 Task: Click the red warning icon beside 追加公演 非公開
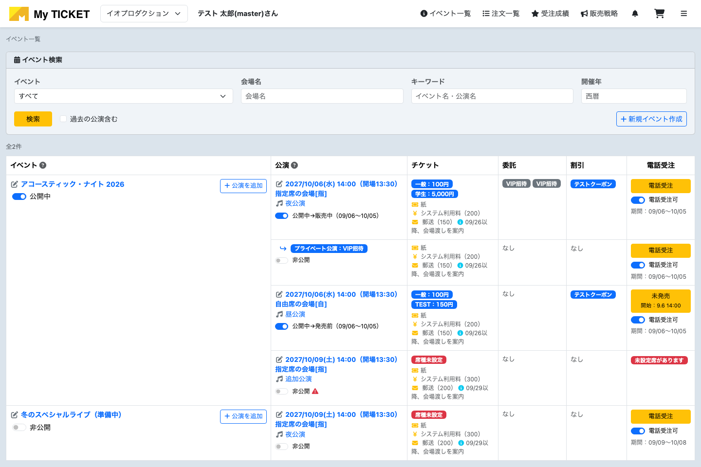[315, 391]
